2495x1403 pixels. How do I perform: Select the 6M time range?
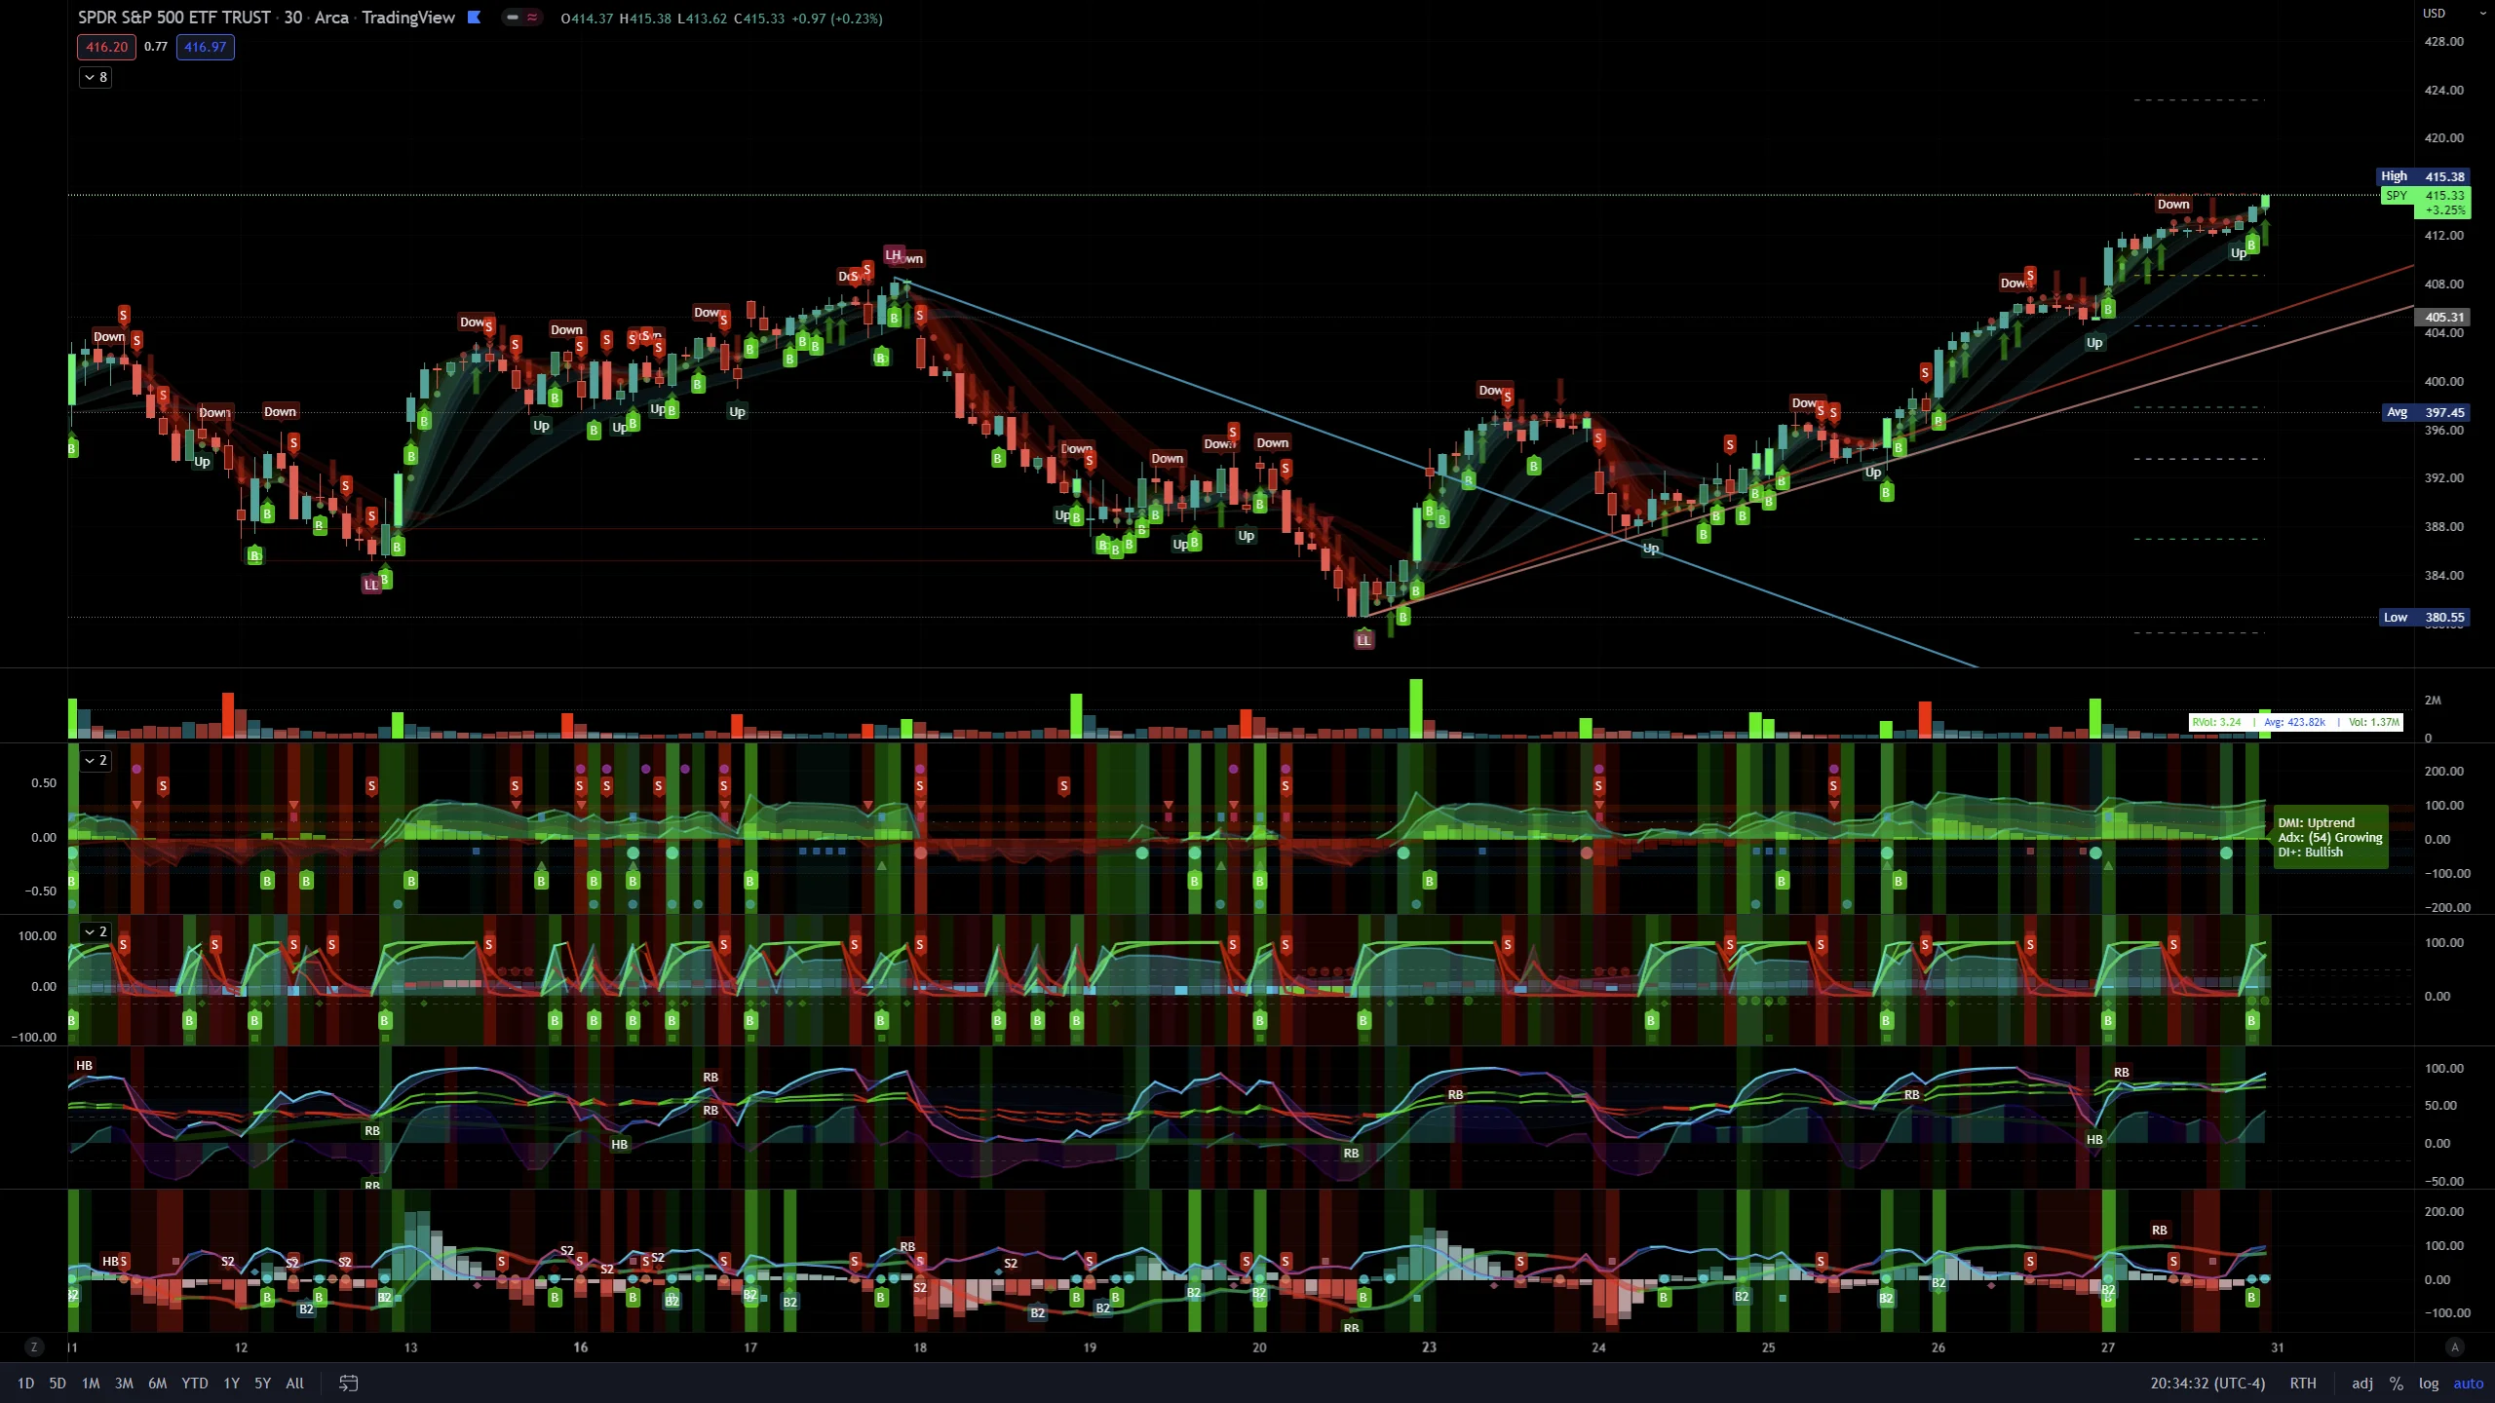click(x=157, y=1384)
